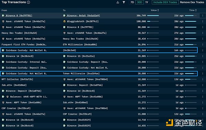206x130 pixels.
Task: Open more options for the 20,805 row
Action: (x=203, y=56)
